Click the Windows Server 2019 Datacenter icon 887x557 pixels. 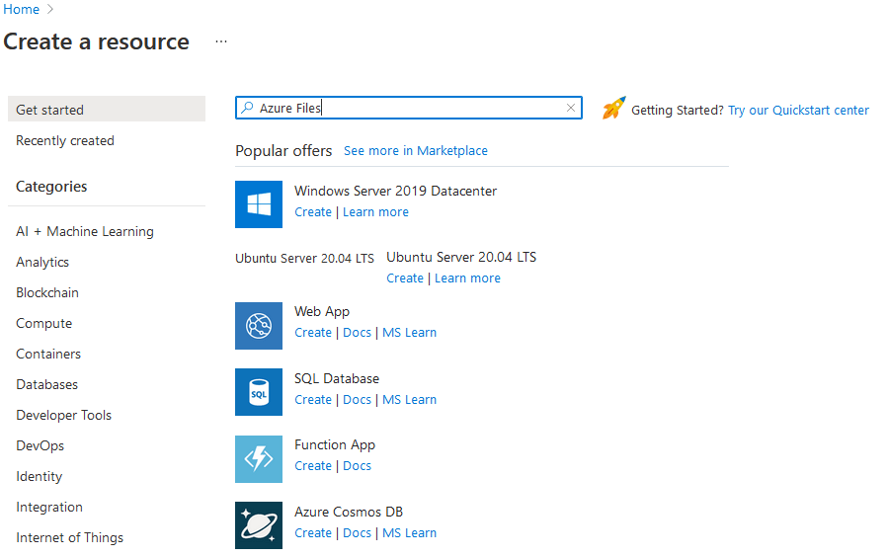pos(259,204)
